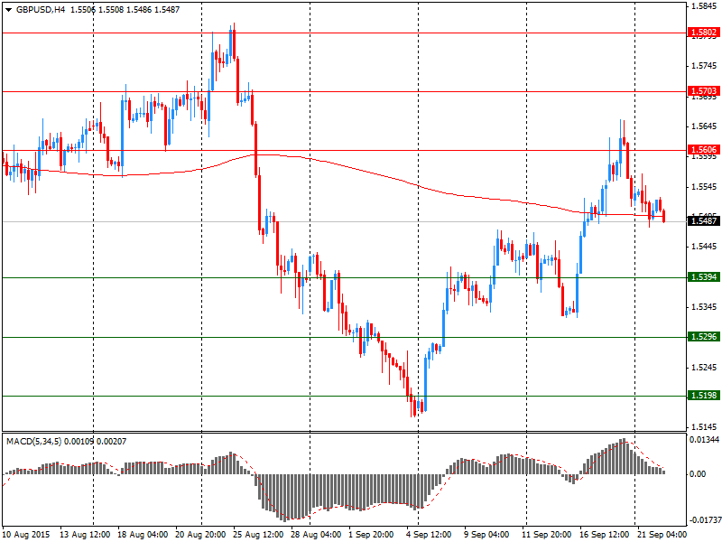
Task: Click the price scale value 1.5145
Action: pos(705,427)
